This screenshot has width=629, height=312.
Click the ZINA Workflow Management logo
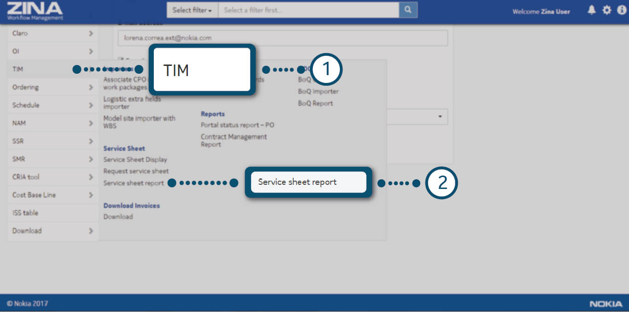[x=35, y=11]
